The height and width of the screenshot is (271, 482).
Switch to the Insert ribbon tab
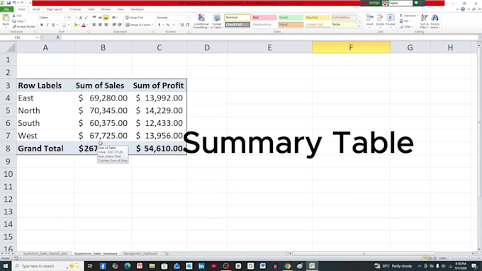coord(36,9)
